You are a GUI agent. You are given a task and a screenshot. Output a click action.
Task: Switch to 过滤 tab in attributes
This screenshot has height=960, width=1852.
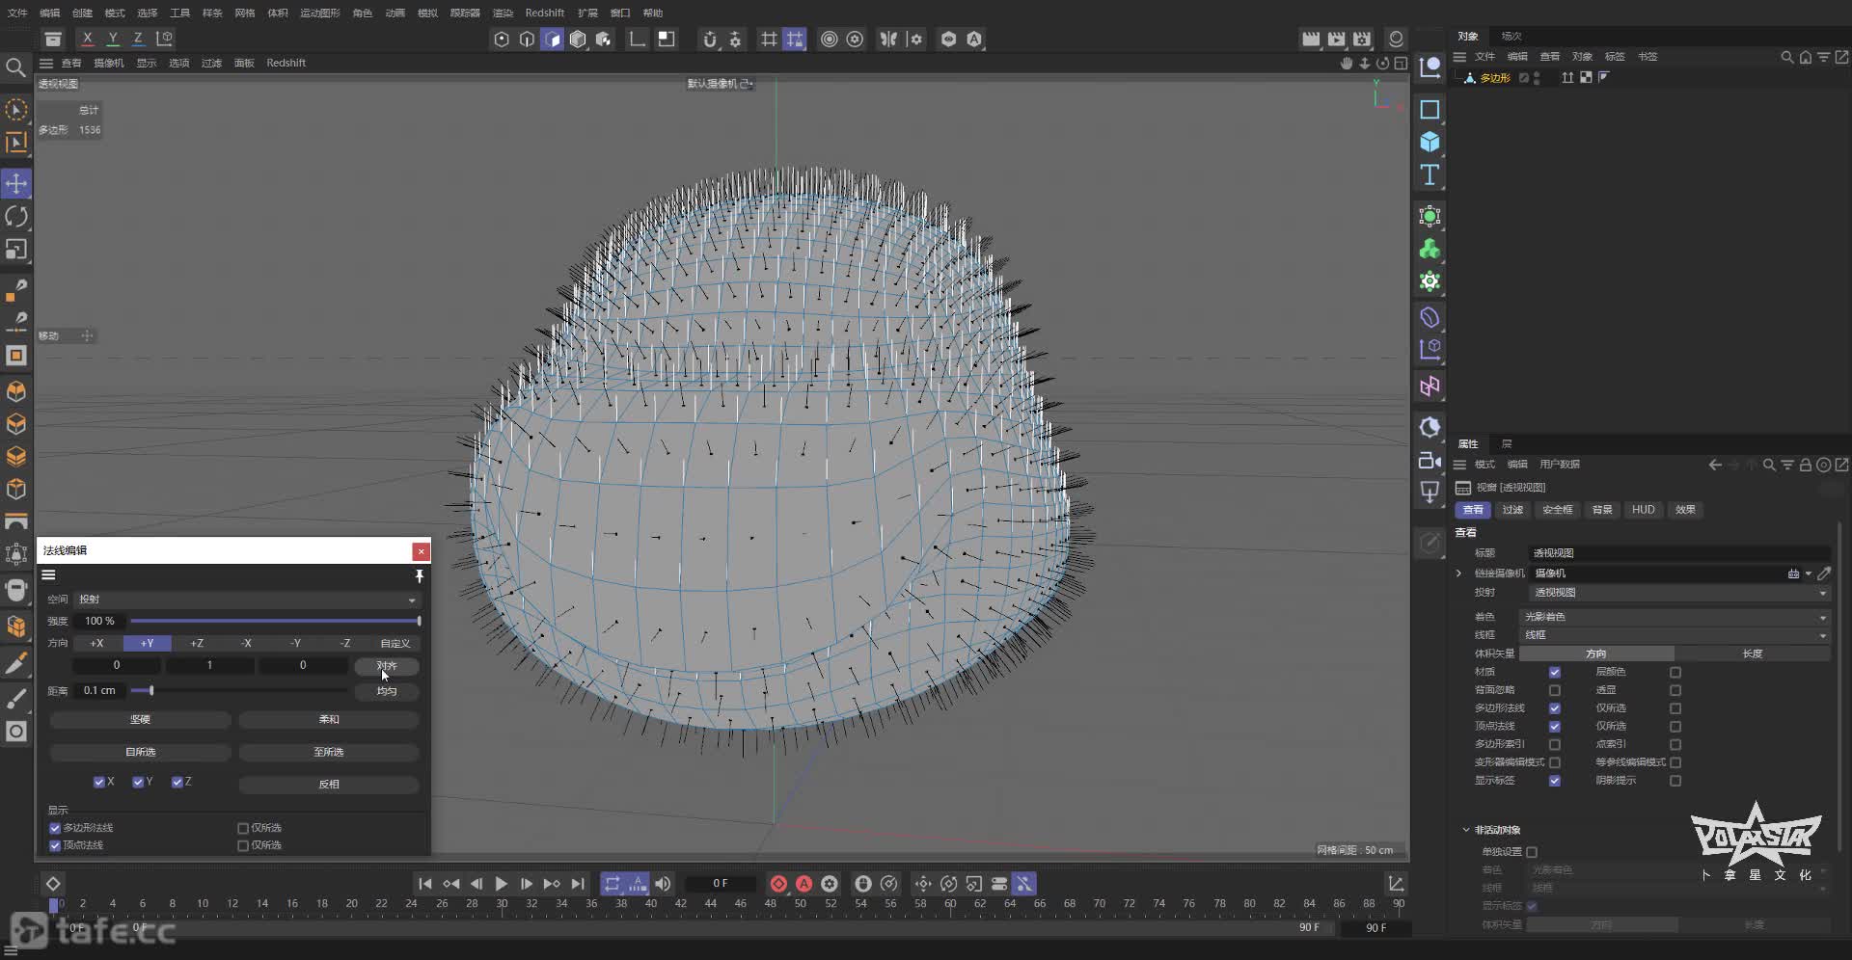[1512, 510]
